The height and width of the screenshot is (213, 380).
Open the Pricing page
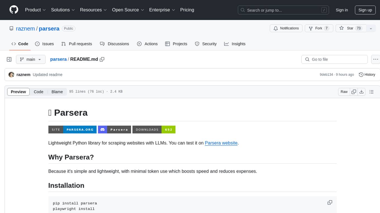(187, 10)
